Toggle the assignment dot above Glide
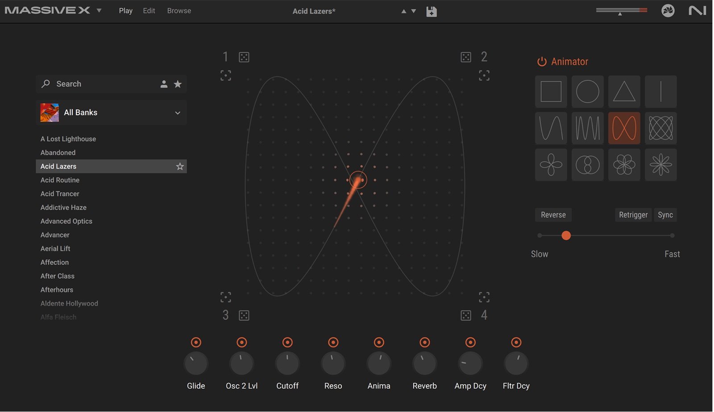Viewport: 714px width, 412px height. coord(196,342)
